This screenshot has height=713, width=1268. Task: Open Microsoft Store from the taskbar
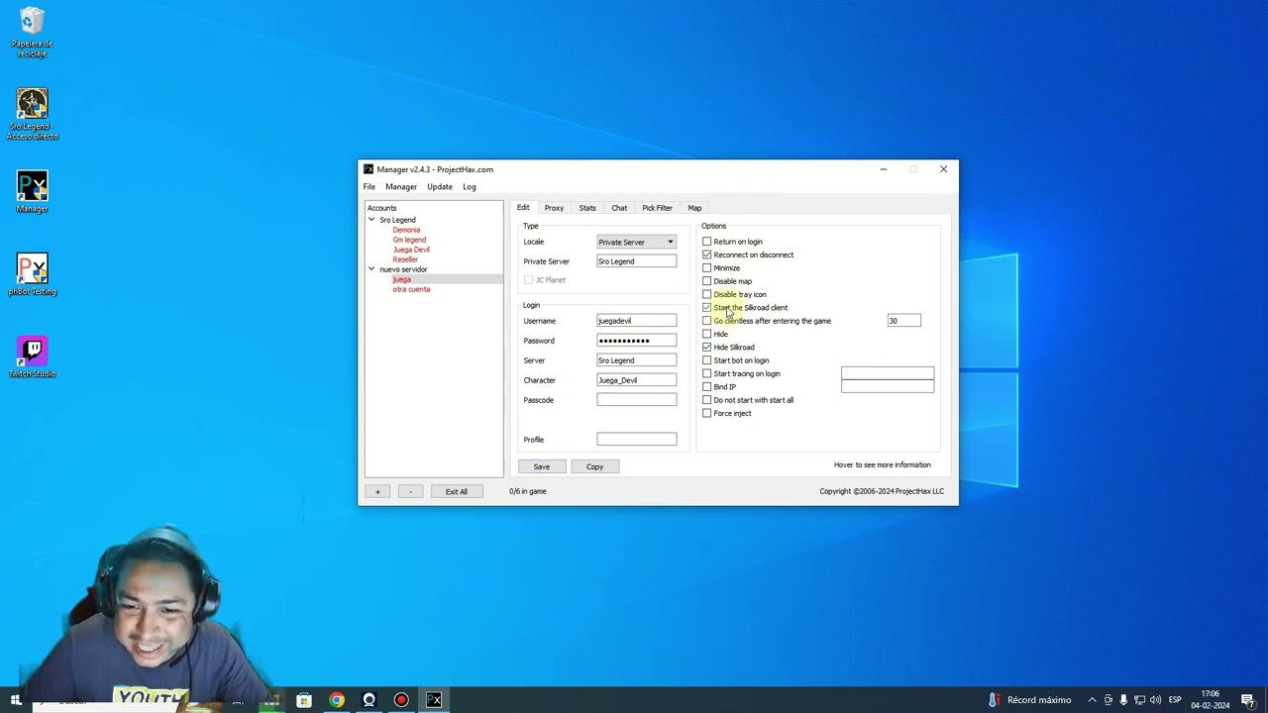point(304,700)
